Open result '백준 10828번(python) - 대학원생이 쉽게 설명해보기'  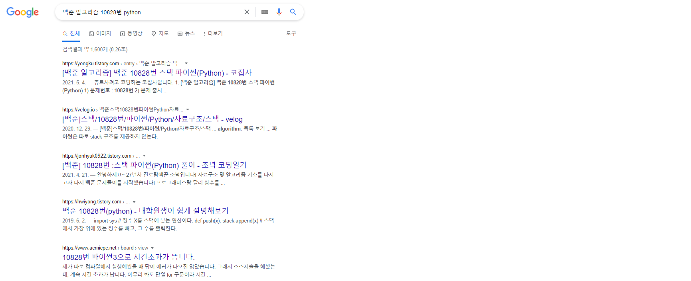pyautogui.click(x=145, y=211)
